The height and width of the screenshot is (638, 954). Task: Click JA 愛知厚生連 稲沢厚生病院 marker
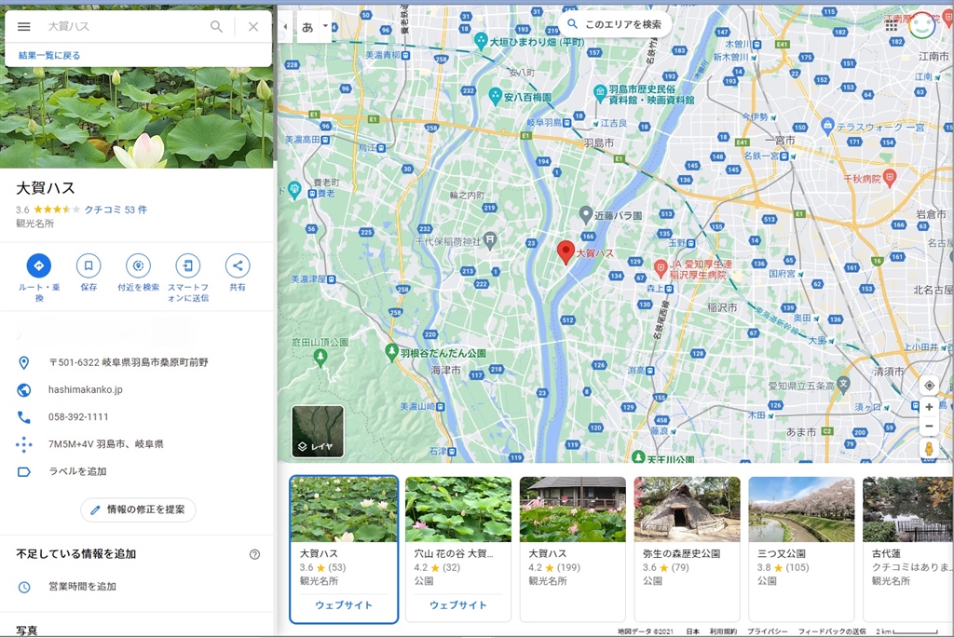pyautogui.click(x=661, y=267)
